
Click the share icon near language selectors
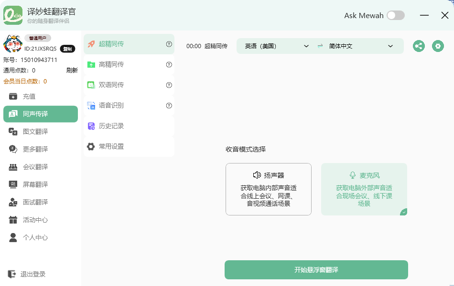(419, 46)
